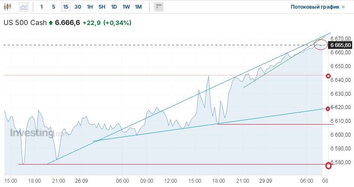Screen dimensions: 354x187
Task: Choose the 1W timeframe
Action: click(x=126, y=7)
